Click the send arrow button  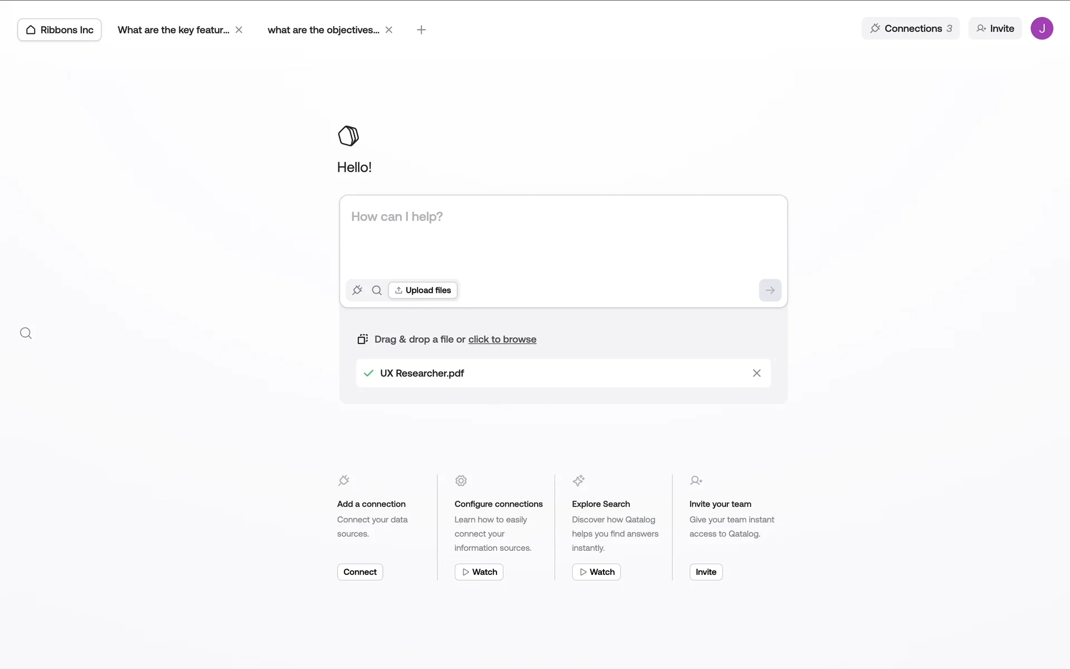(770, 290)
